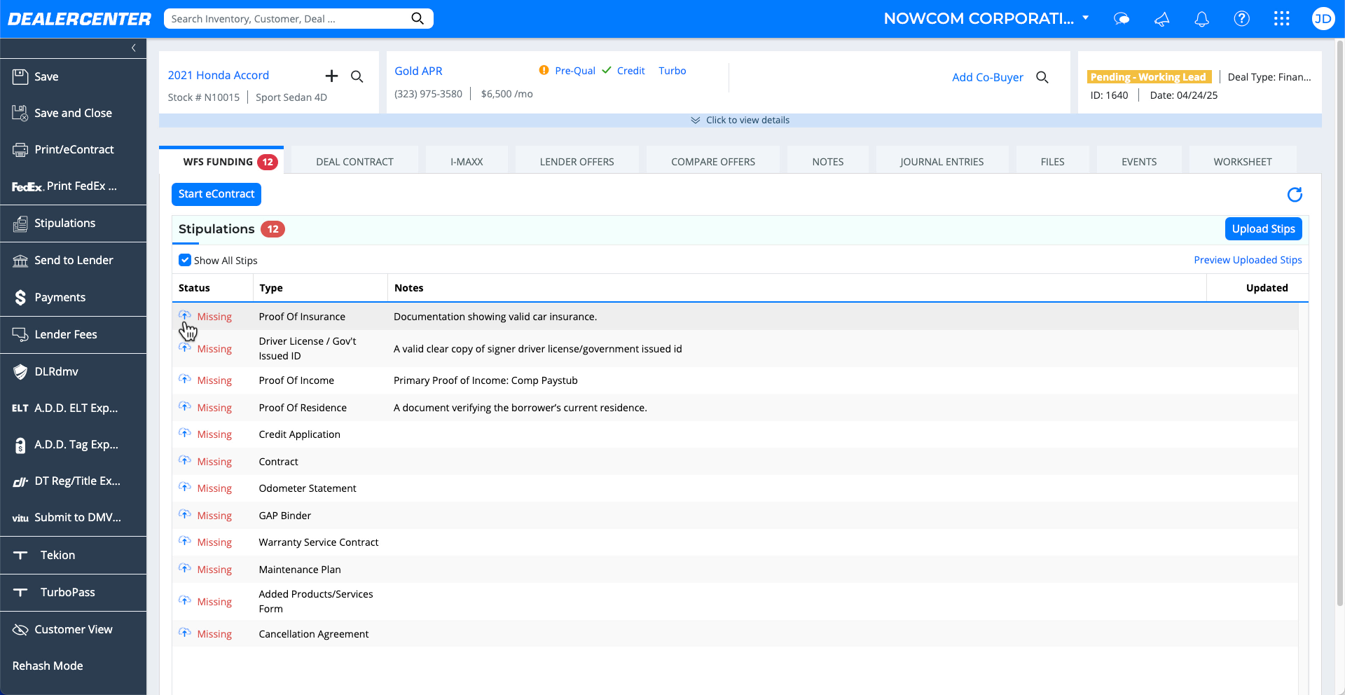Click the Start eContract button
The image size is (1345, 695).
tap(216, 194)
